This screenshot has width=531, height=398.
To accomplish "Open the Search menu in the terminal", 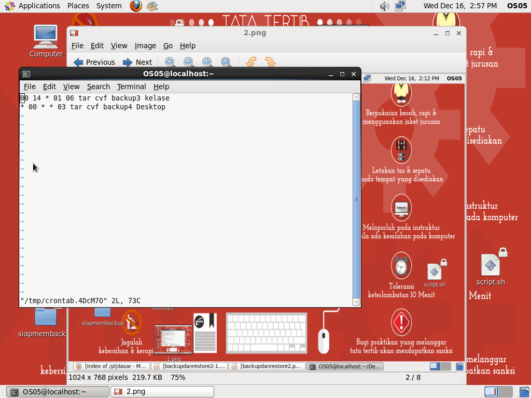I will pos(98,87).
